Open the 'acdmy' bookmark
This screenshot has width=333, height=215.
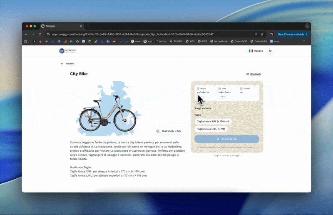[x=161, y=41]
